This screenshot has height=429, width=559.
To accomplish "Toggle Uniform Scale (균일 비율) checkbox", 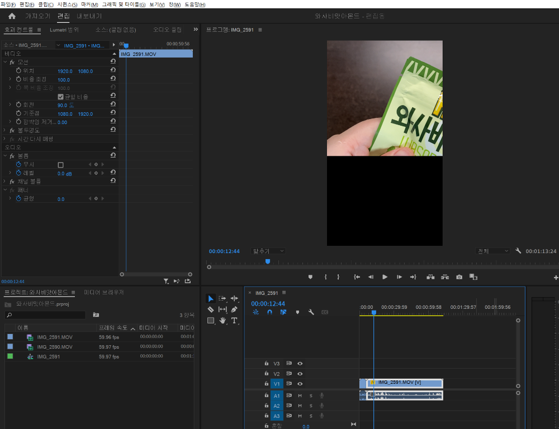I will [x=60, y=97].
